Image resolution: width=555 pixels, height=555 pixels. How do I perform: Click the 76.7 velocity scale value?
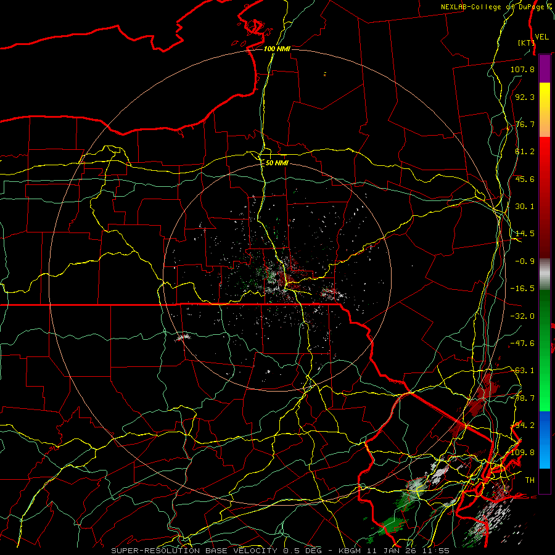coord(525,124)
